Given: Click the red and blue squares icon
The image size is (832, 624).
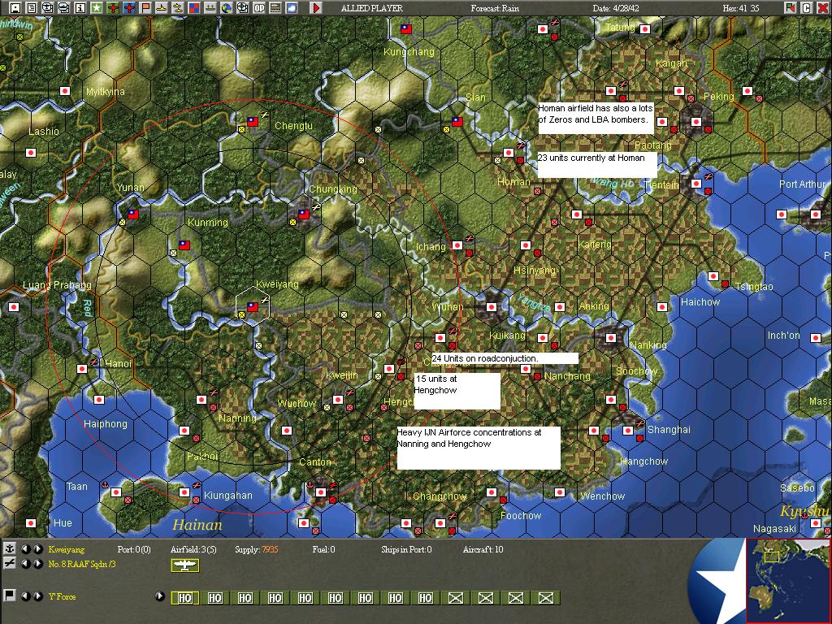Looking at the screenshot, I should coord(193,8).
